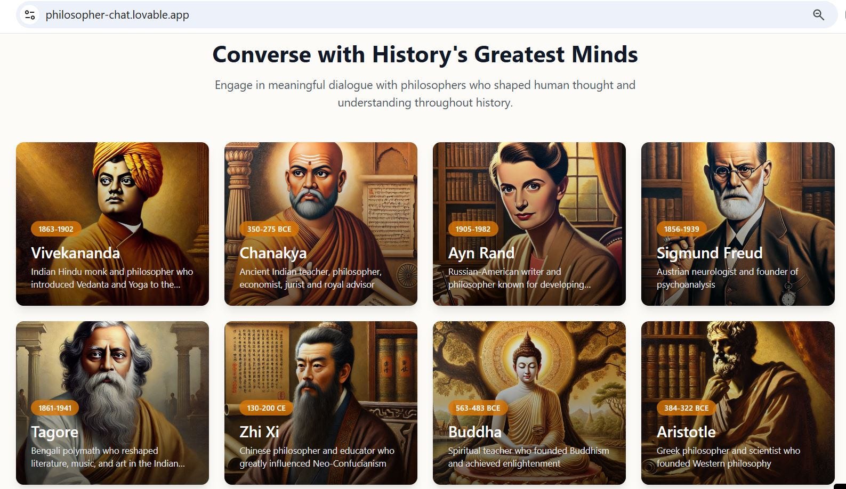Click the 384-322 BCE date badge
Viewport: 846px width, 489px height.
pos(686,408)
